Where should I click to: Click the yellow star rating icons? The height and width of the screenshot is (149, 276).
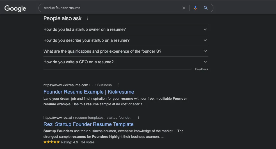point(52,142)
